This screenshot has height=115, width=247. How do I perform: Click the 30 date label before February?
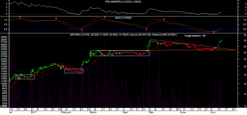coord(60,109)
